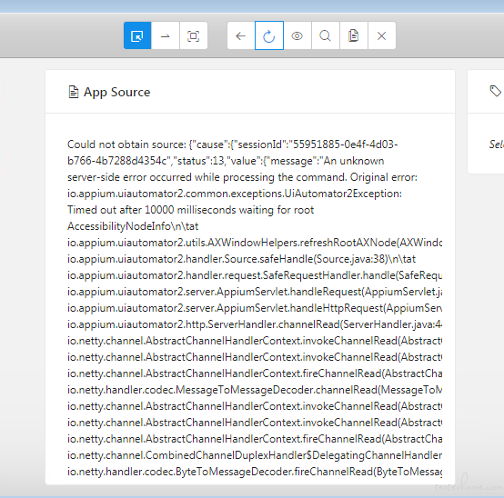Open the Search for element tool

(326, 35)
